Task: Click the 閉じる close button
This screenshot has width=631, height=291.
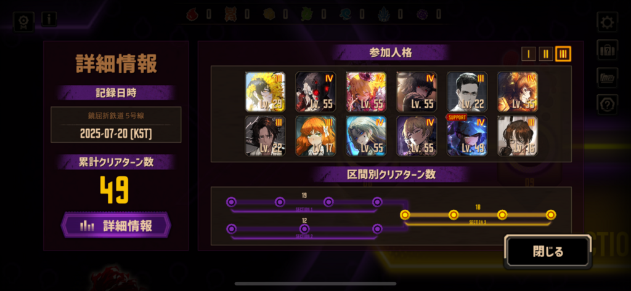Action: tap(548, 252)
